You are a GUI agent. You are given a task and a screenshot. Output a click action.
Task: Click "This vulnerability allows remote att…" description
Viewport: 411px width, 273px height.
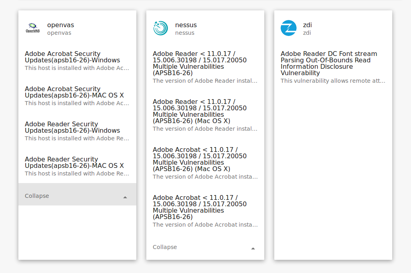point(333,81)
